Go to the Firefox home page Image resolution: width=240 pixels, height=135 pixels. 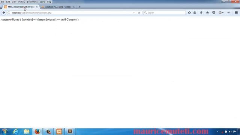coord(207,13)
